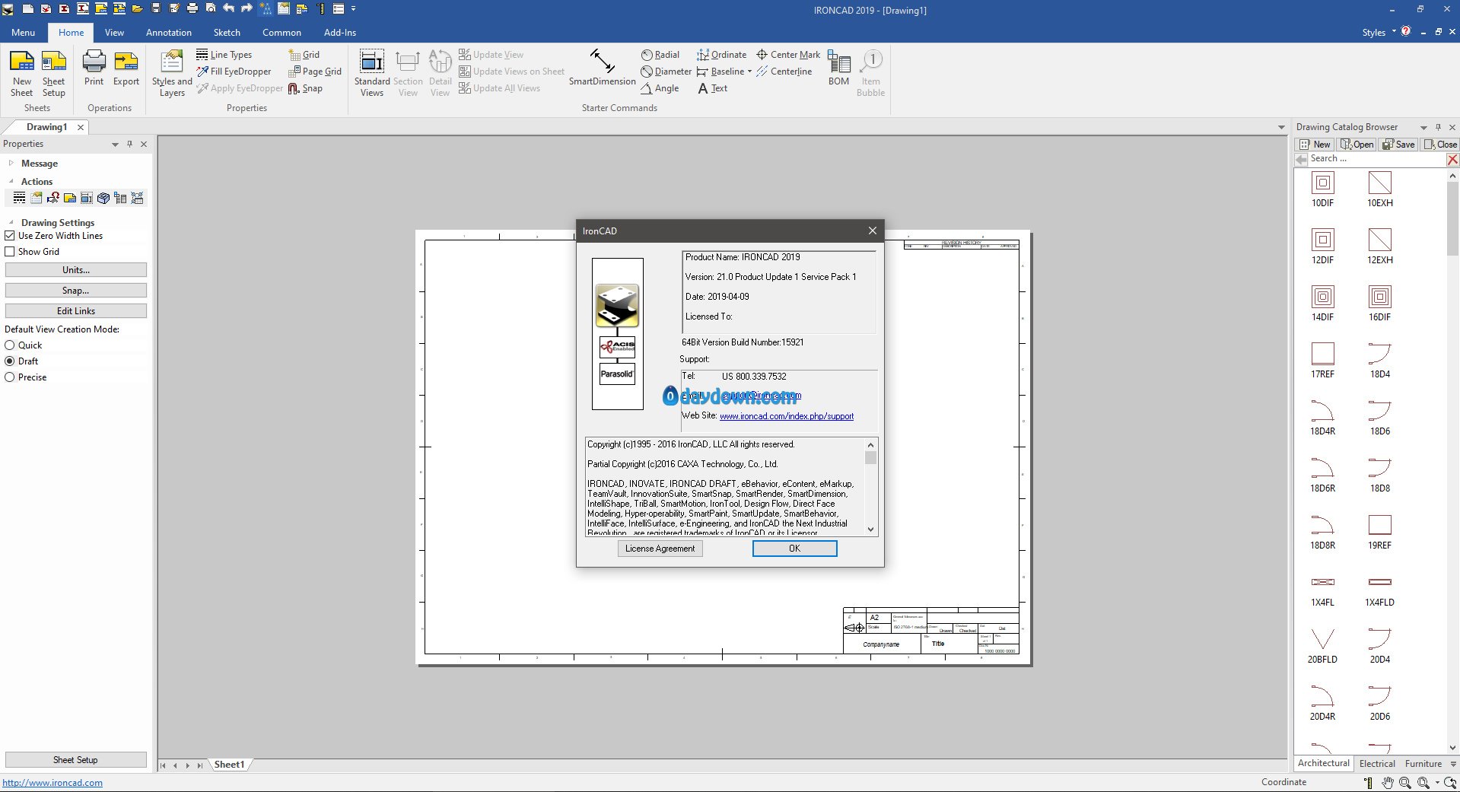Viewport: 1460px width, 792px height.
Task: Open Styles and Layers
Action: 172,73
